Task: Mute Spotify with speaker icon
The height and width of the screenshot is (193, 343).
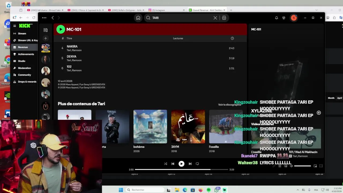Action: [x=291, y=166]
